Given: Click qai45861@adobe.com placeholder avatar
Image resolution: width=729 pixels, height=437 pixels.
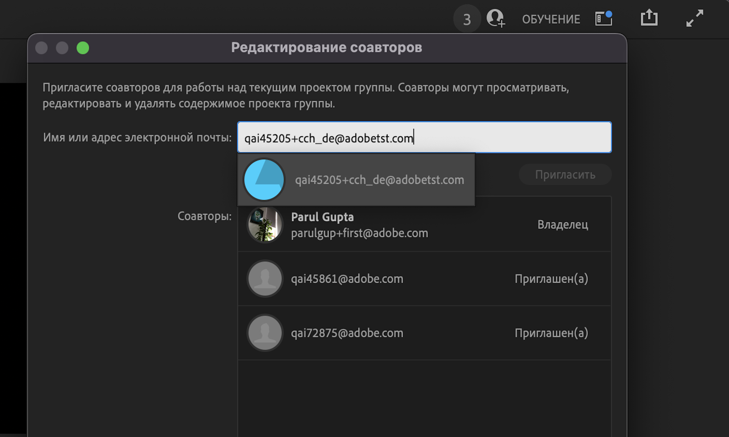Looking at the screenshot, I should [265, 279].
